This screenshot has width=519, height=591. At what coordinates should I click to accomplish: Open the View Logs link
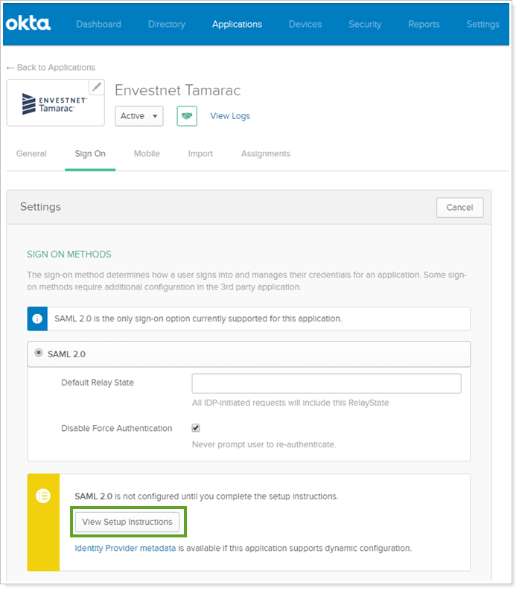pyautogui.click(x=230, y=116)
